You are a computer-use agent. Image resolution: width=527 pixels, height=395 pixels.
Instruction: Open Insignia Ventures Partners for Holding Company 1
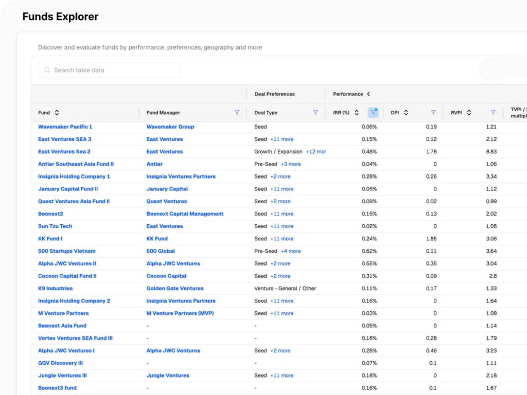click(x=181, y=176)
